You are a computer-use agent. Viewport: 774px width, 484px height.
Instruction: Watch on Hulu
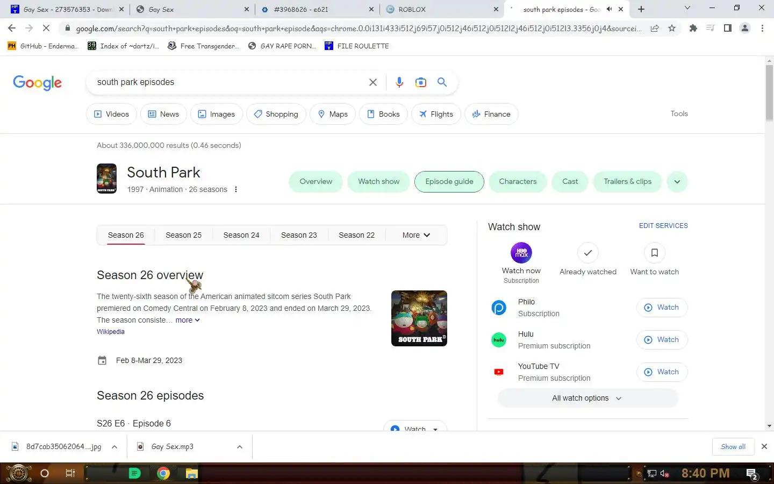662,340
